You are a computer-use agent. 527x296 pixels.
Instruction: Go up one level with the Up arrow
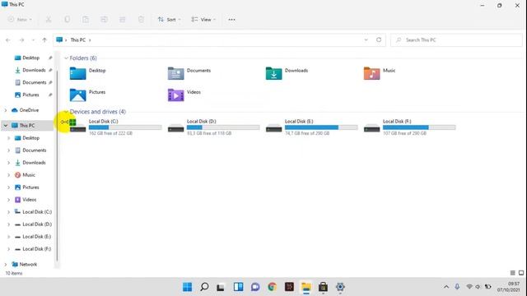(x=44, y=40)
